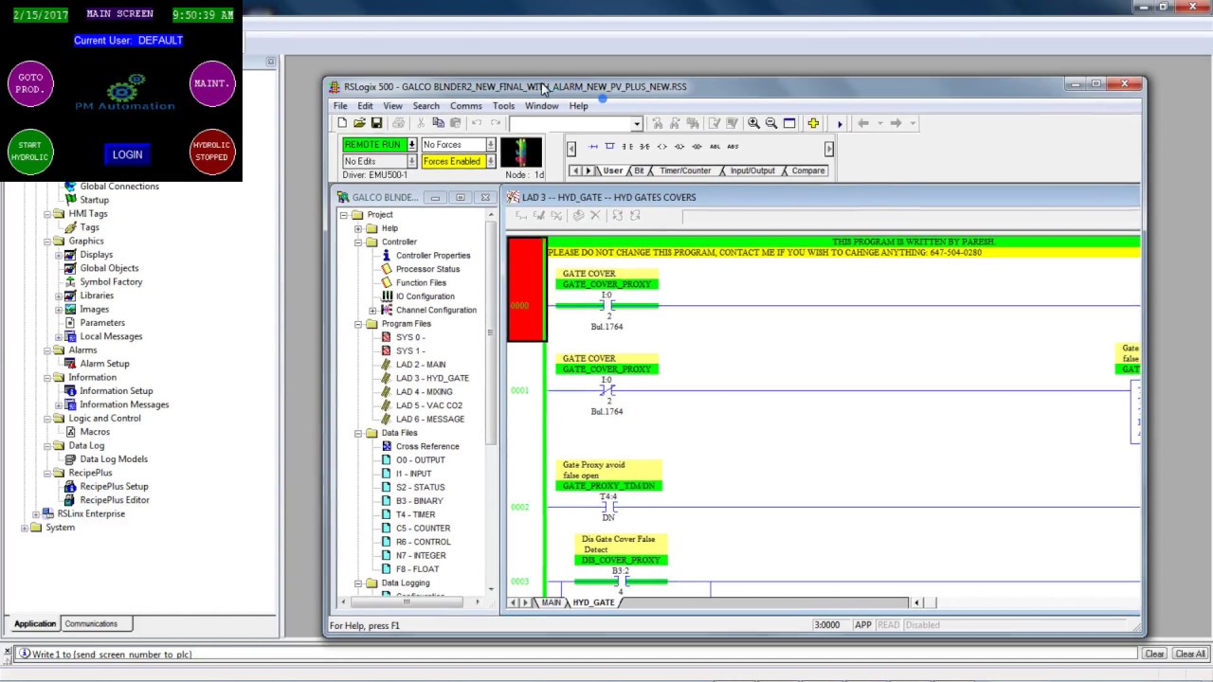Click the yellow plus cross-reference icon
Viewport: 1213px width, 682px height.
[x=813, y=123]
